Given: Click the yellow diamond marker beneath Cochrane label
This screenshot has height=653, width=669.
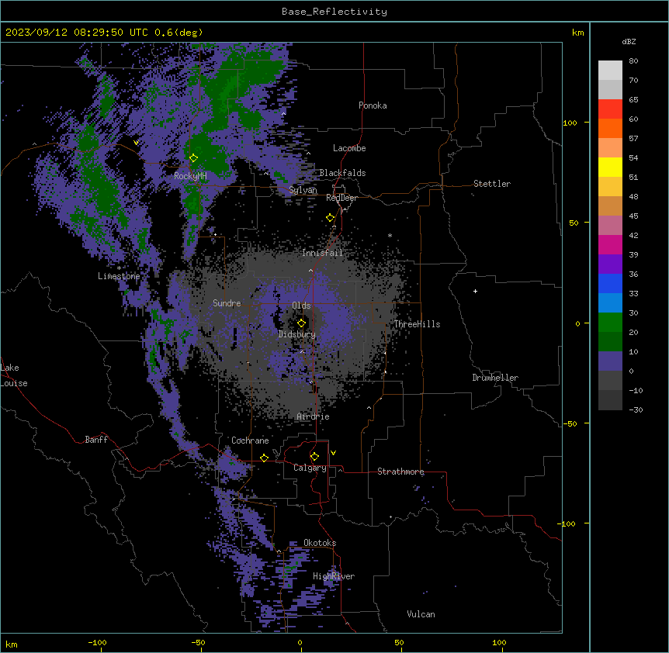Looking at the screenshot, I should (x=264, y=458).
